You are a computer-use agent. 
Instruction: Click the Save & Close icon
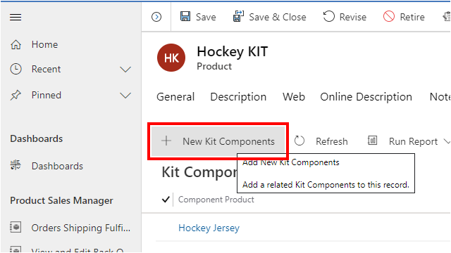pyautogui.click(x=238, y=16)
